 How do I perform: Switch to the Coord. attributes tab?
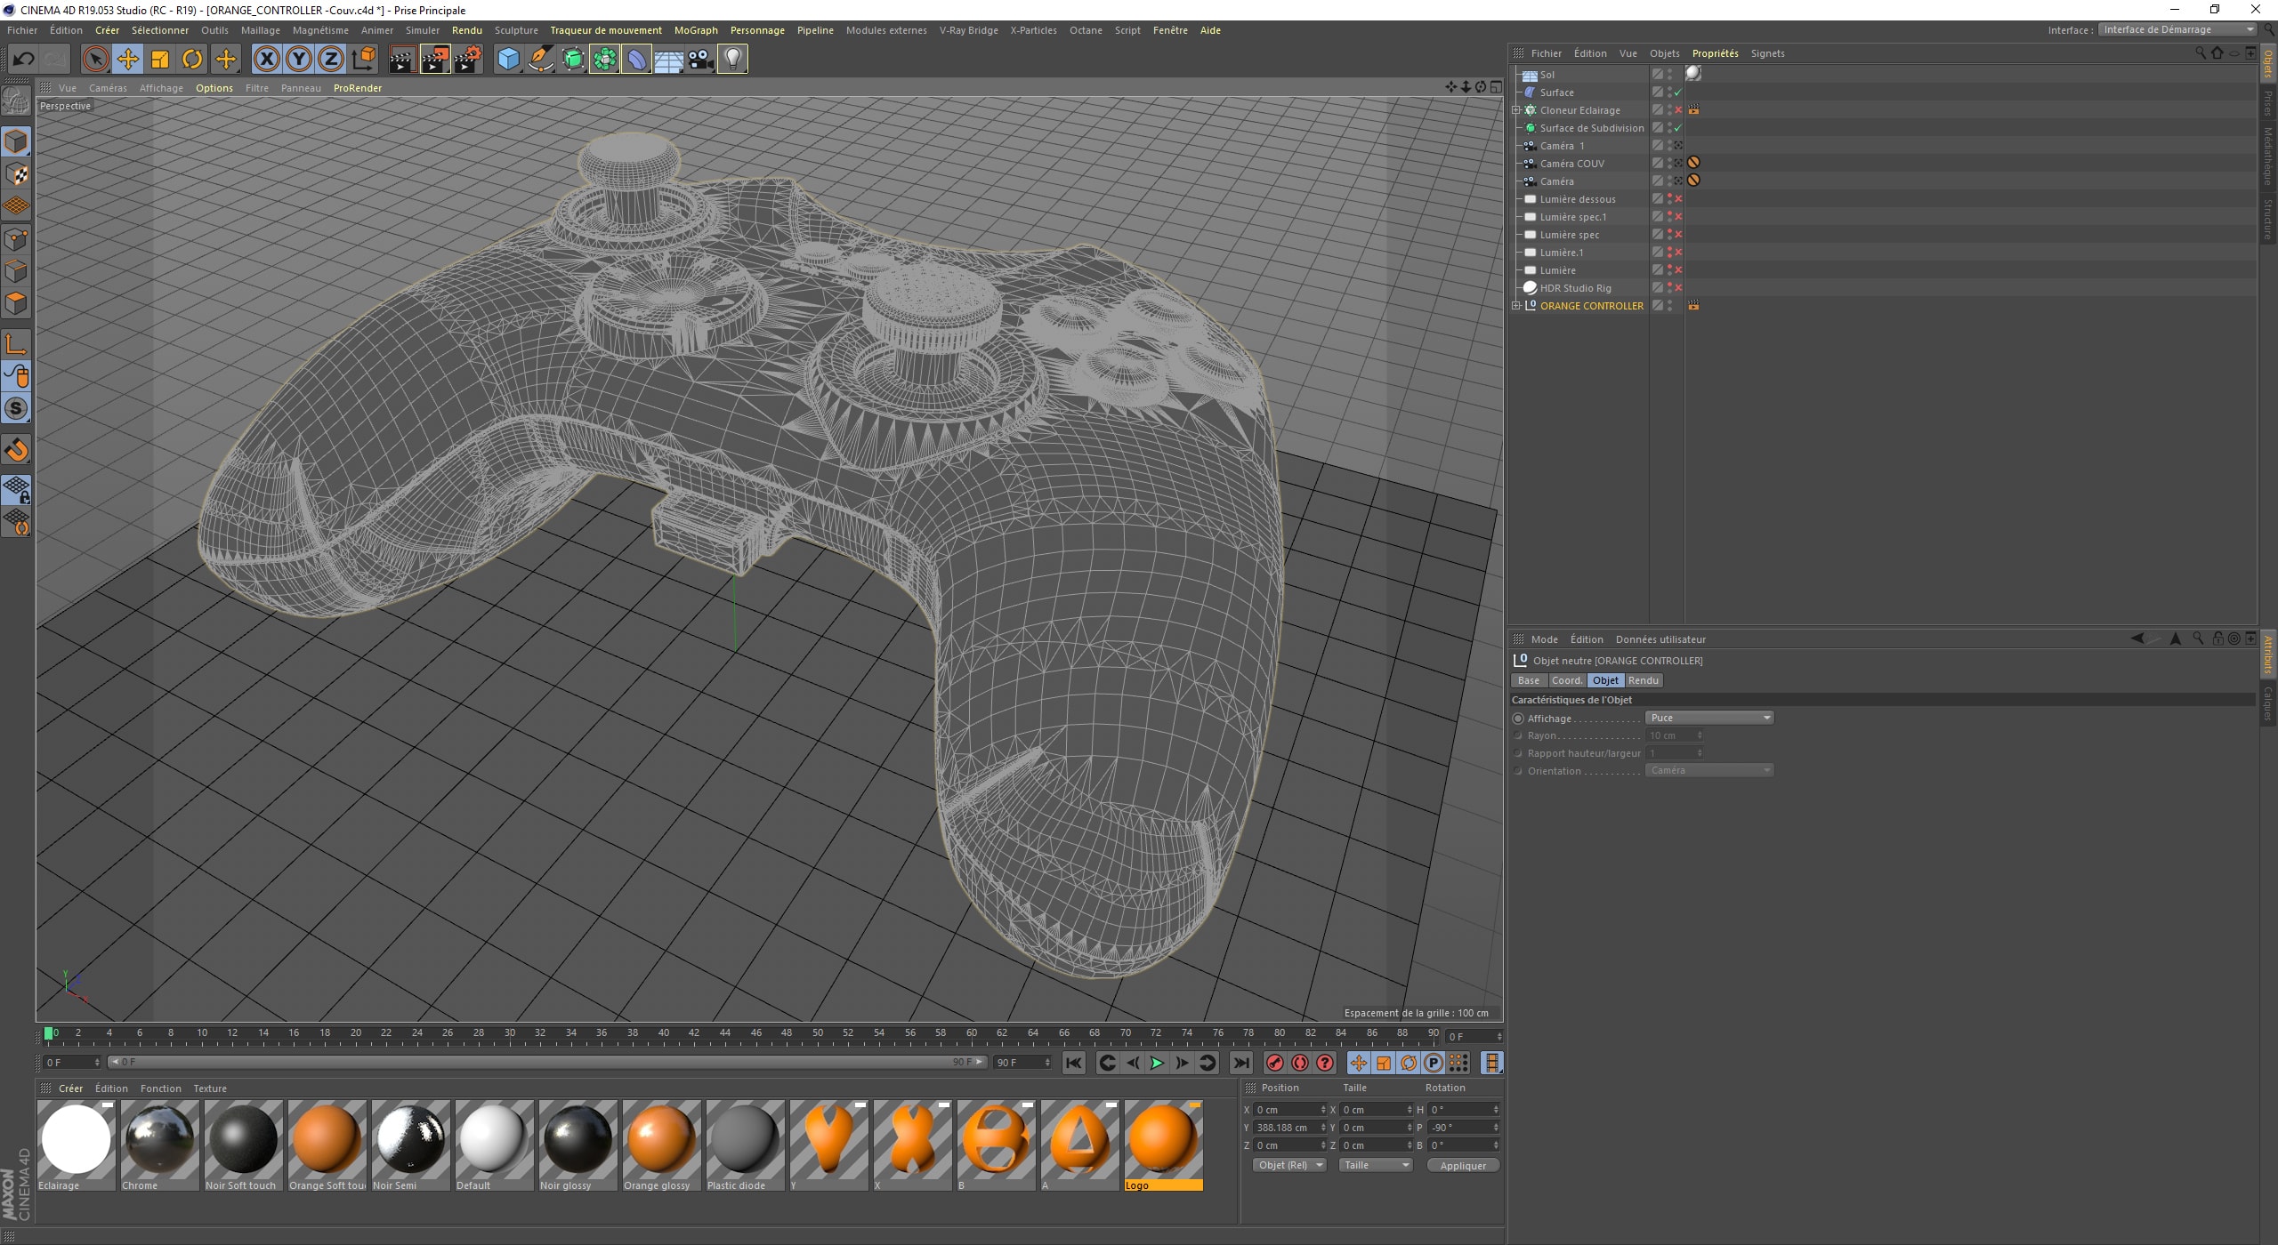tap(1567, 680)
